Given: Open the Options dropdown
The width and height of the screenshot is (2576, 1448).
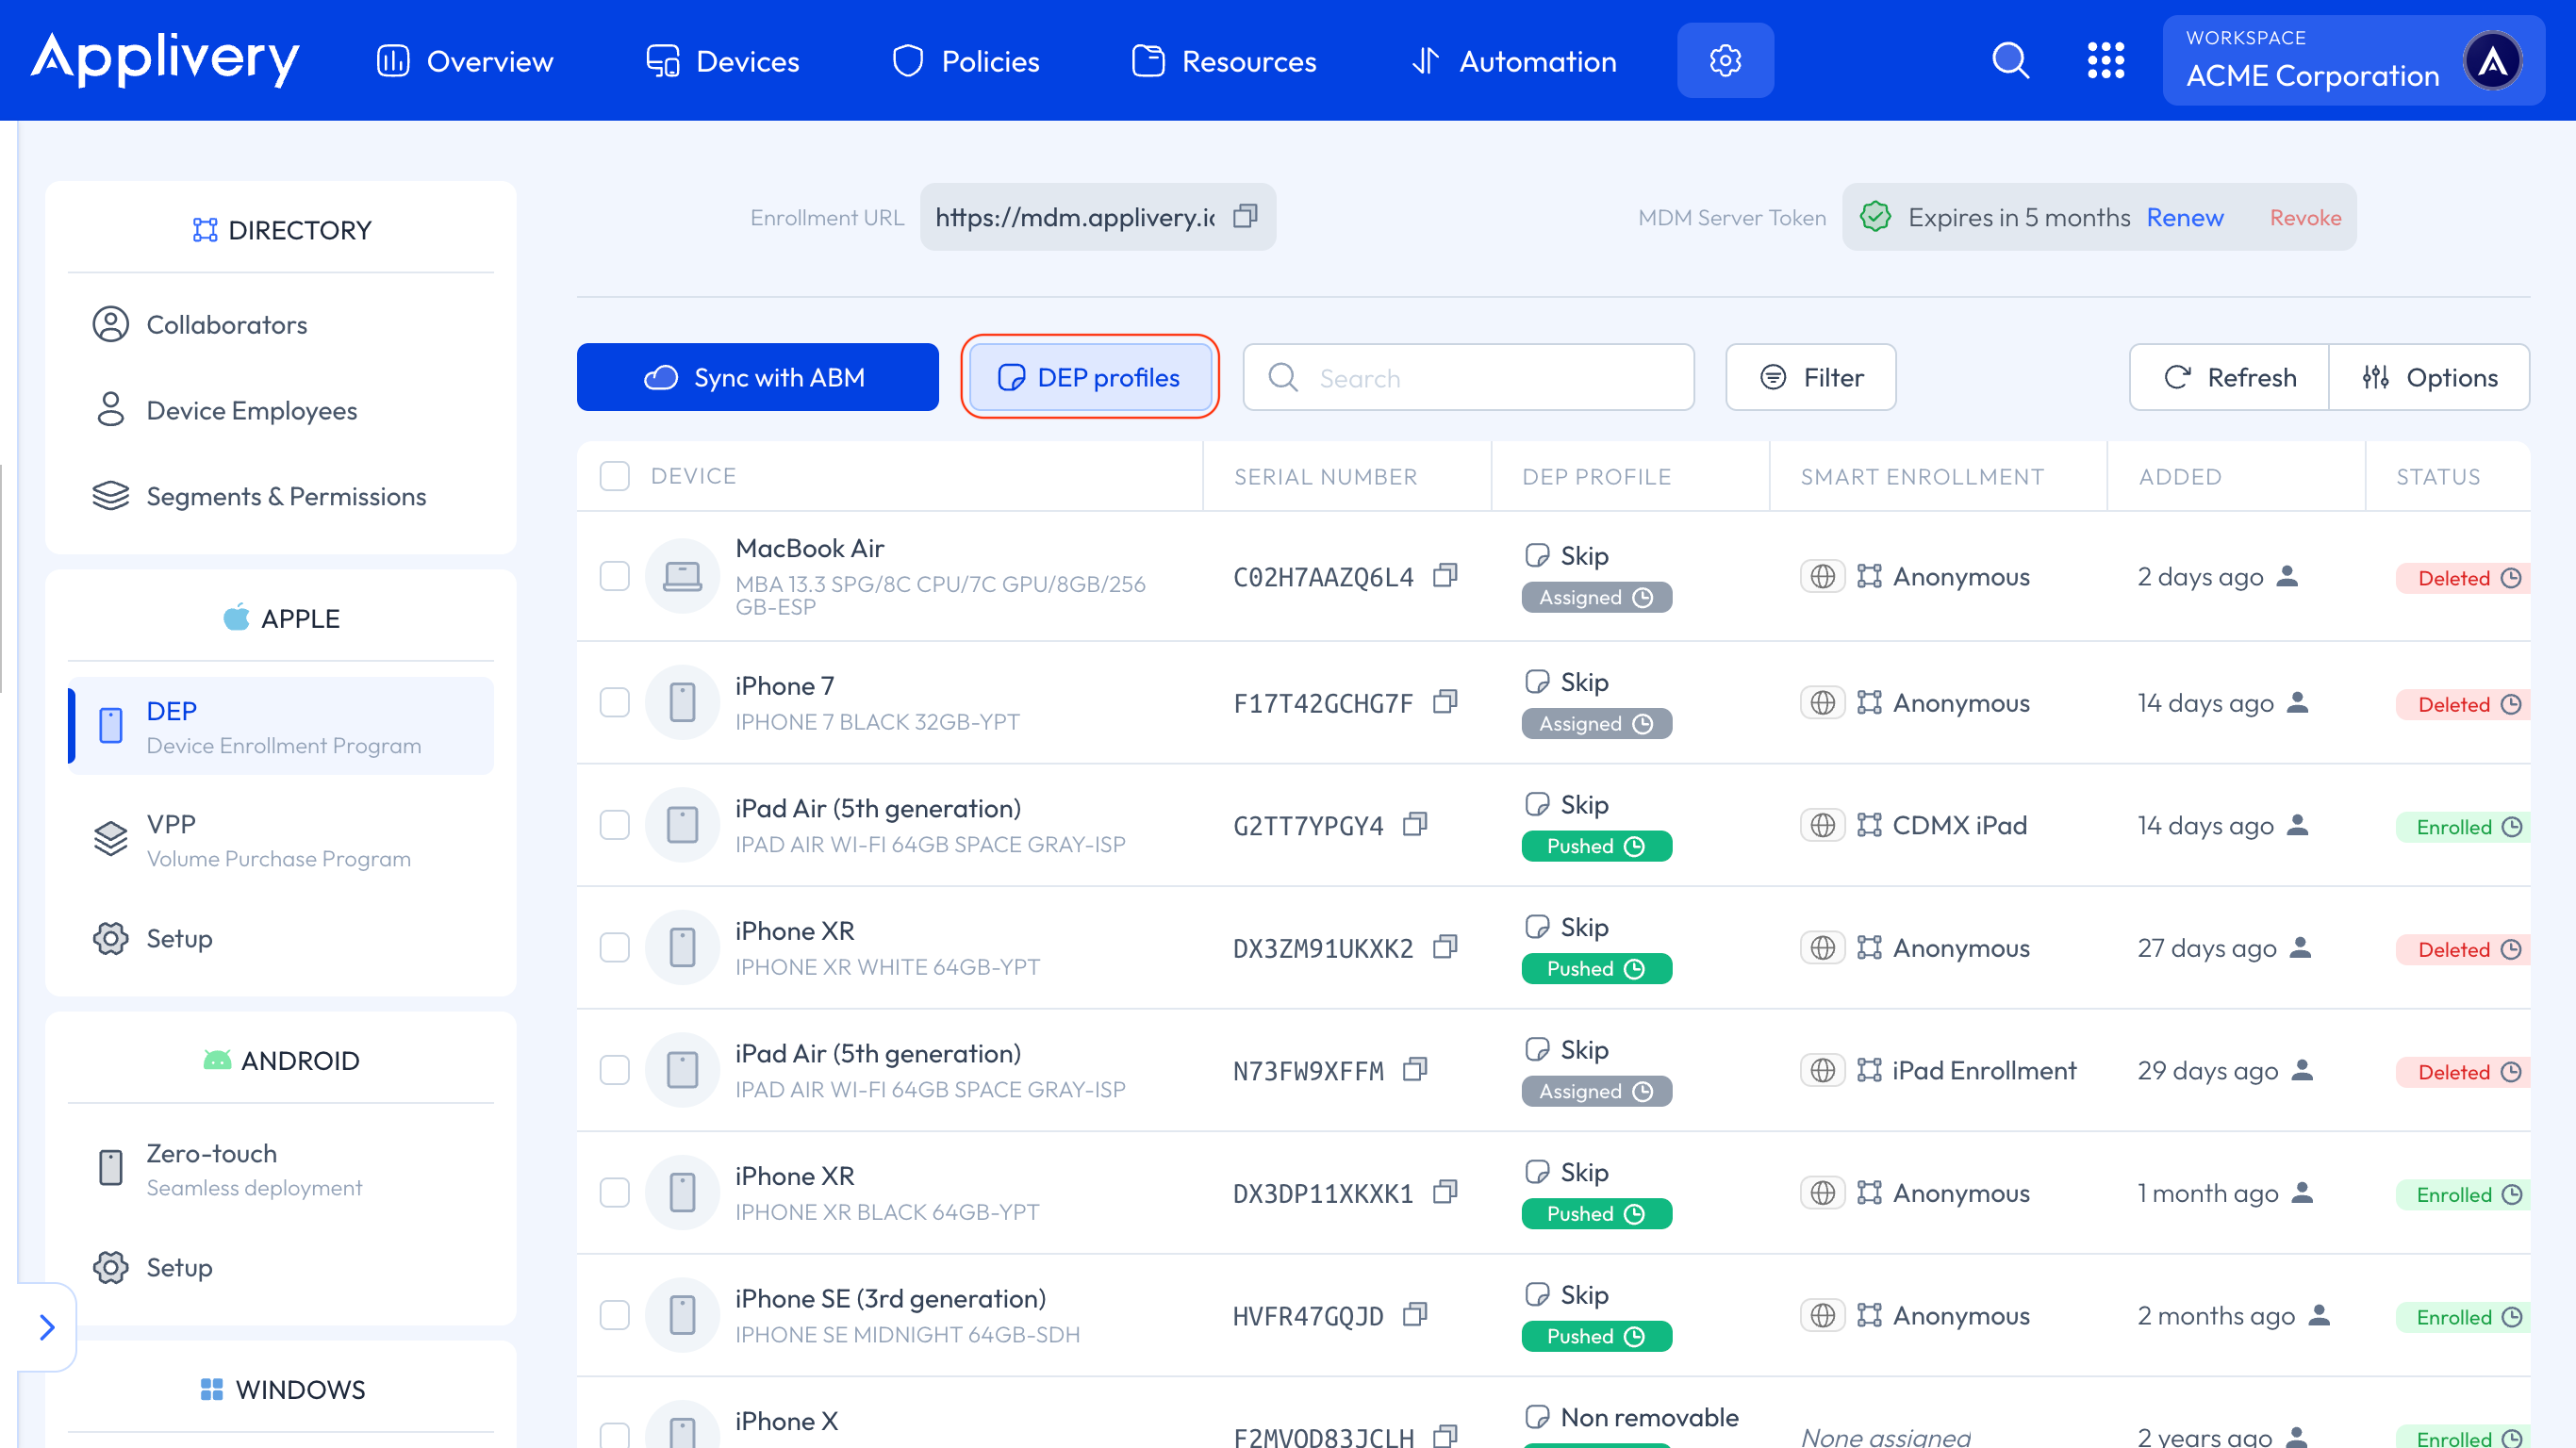Looking at the screenshot, I should [2429, 378].
